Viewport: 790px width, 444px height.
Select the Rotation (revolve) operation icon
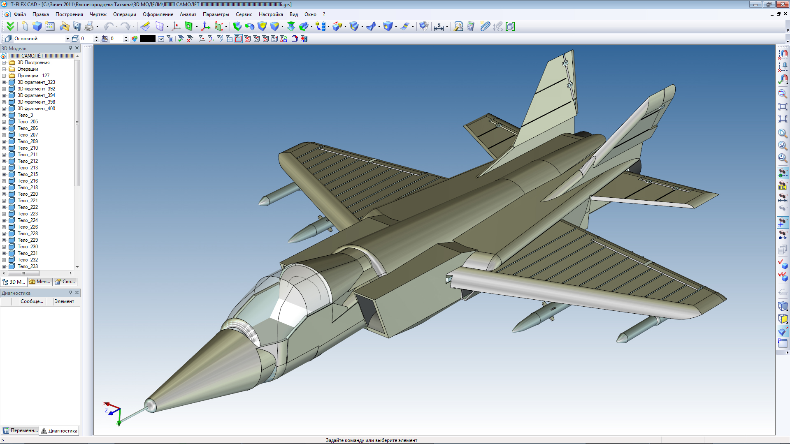tap(250, 27)
